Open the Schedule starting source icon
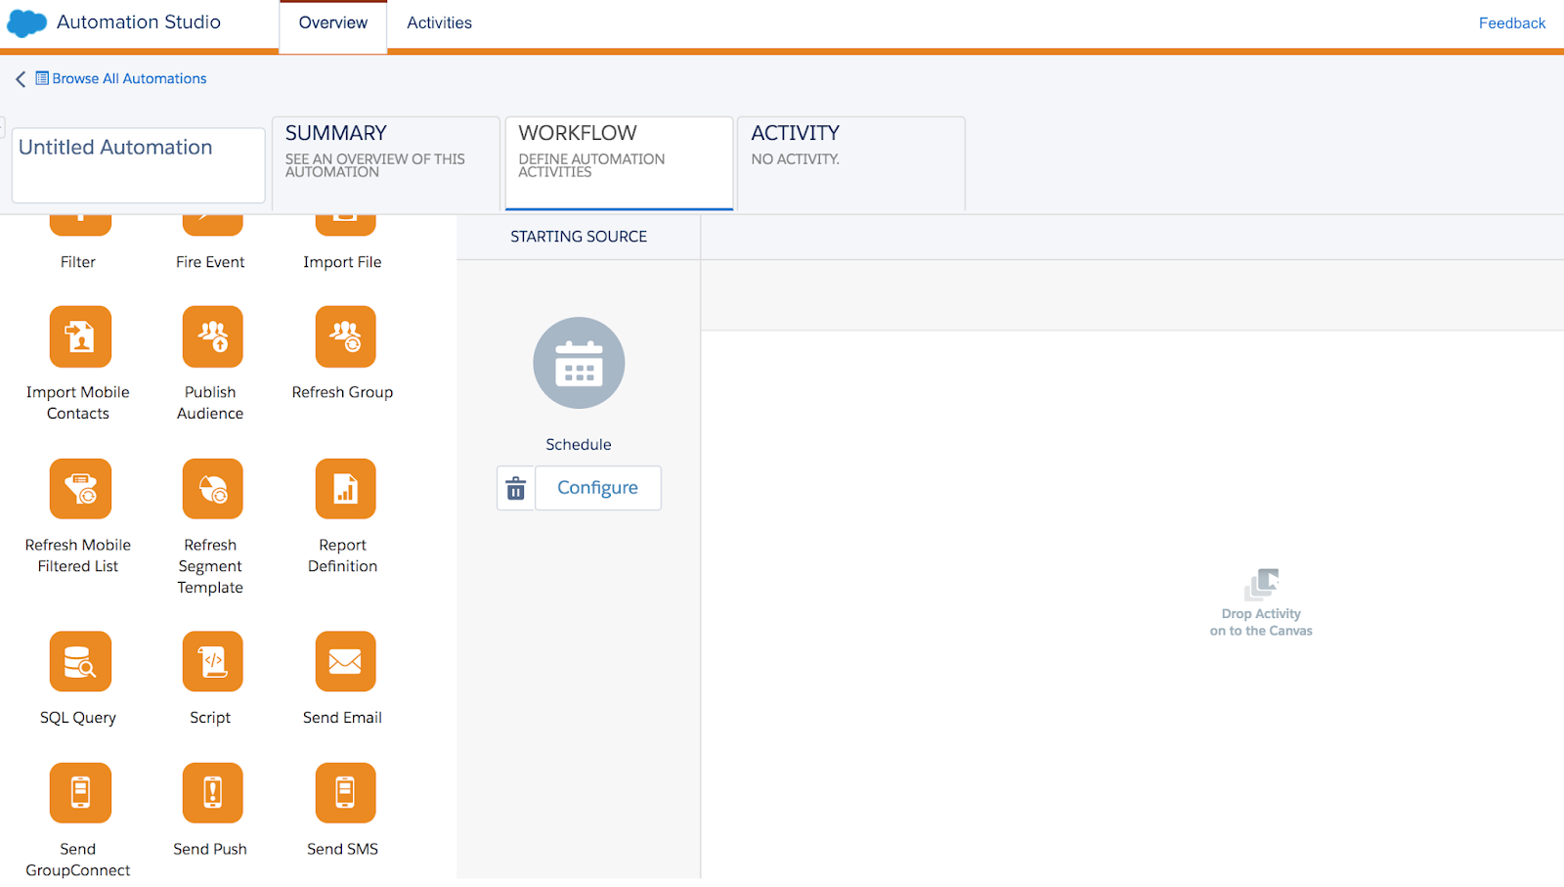 (x=578, y=362)
